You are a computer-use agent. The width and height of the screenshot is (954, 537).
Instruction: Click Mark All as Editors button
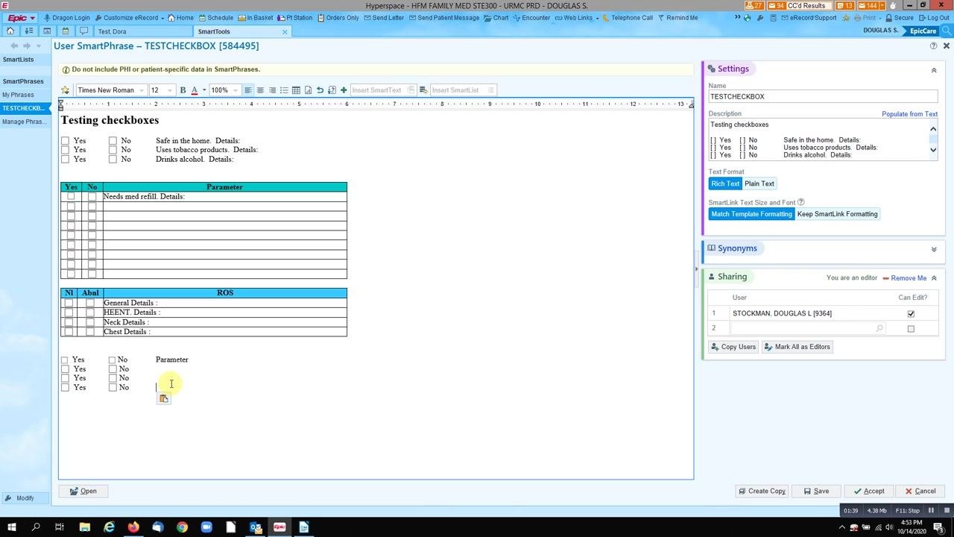[x=797, y=347]
